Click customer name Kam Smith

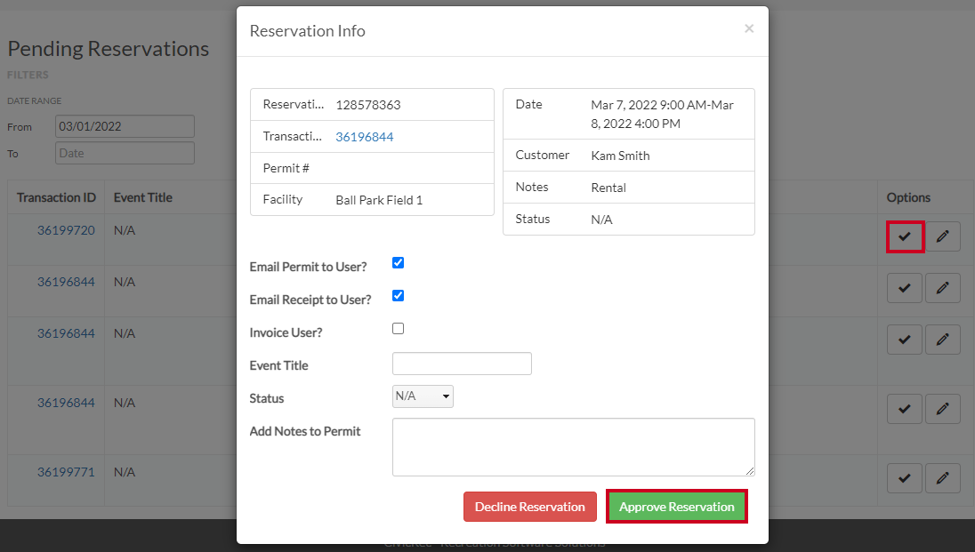621,156
